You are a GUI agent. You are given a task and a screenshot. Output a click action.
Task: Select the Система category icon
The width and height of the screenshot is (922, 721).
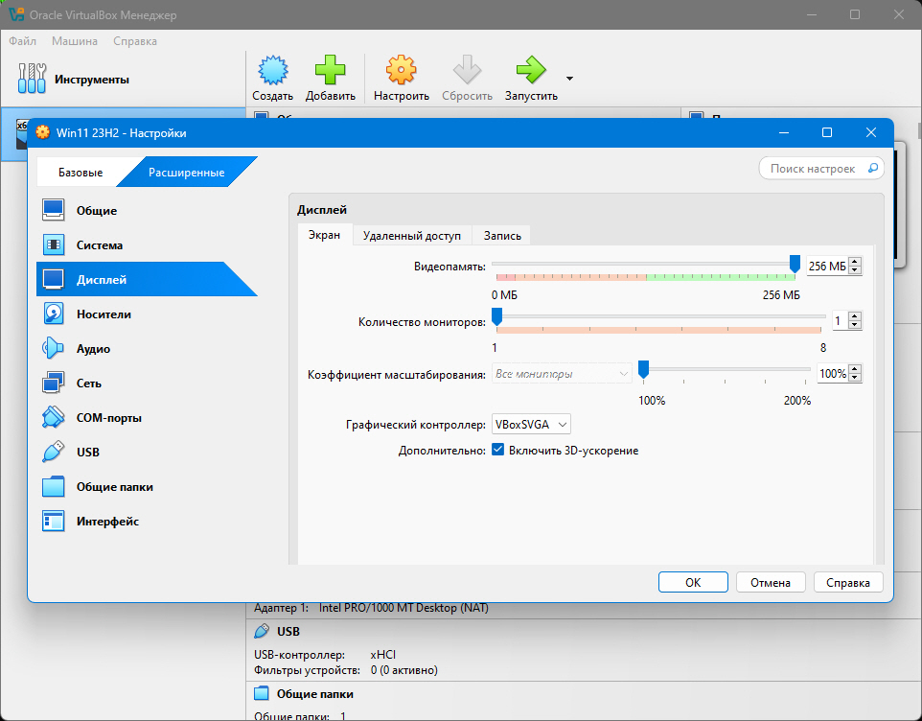coord(53,244)
